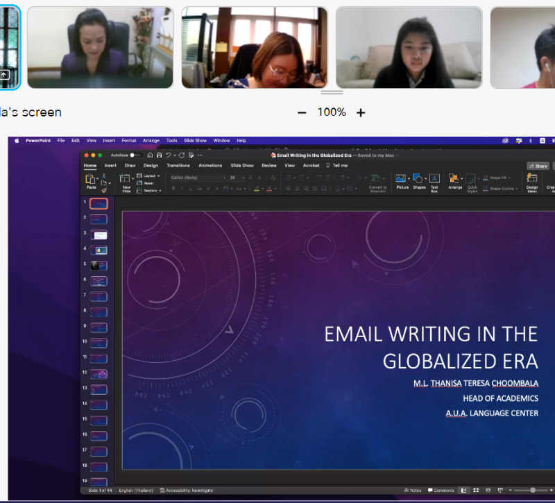This screenshot has height=503, width=555.
Task: Open the Arrange menu in menu bar
Action: click(151, 141)
